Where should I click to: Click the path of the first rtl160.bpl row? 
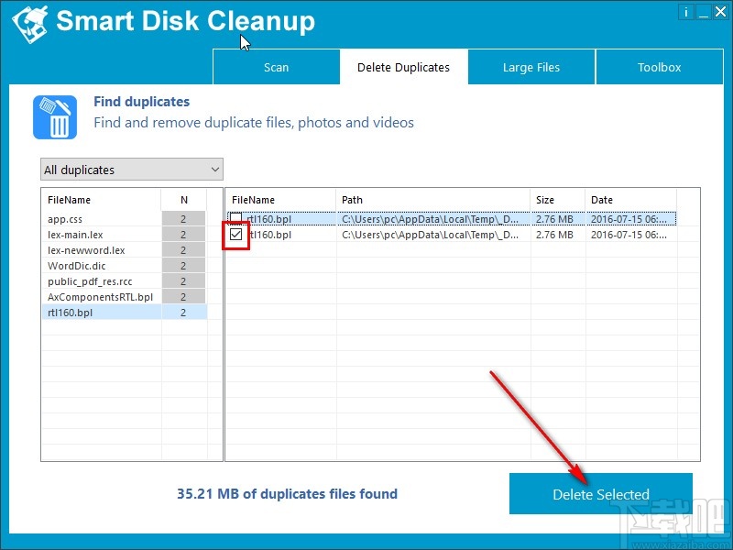point(430,219)
